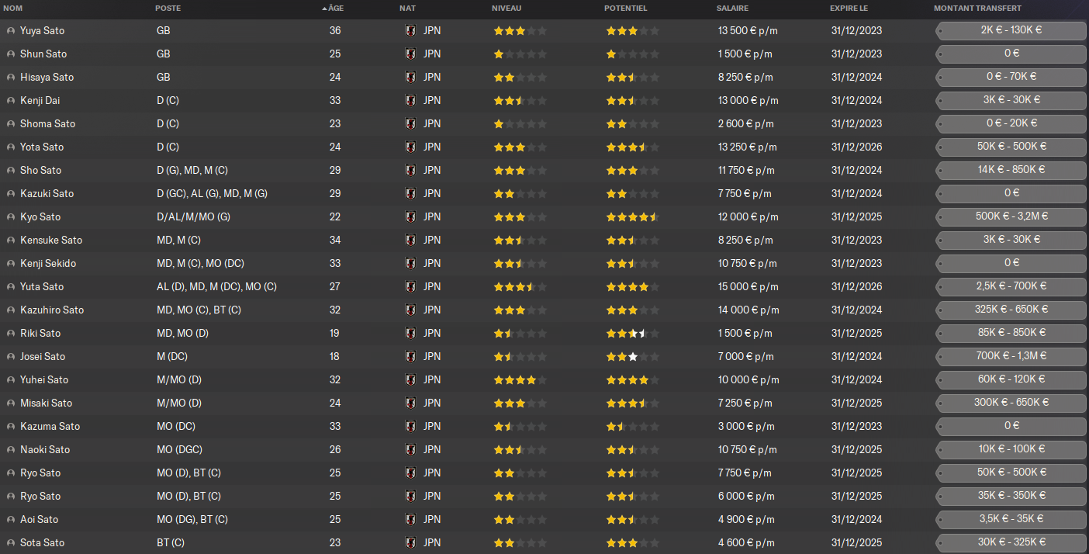The width and height of the screenshot is (1089, 554).
Task: Sort by the EXPIRE LE column header
Action: (850, 9)
